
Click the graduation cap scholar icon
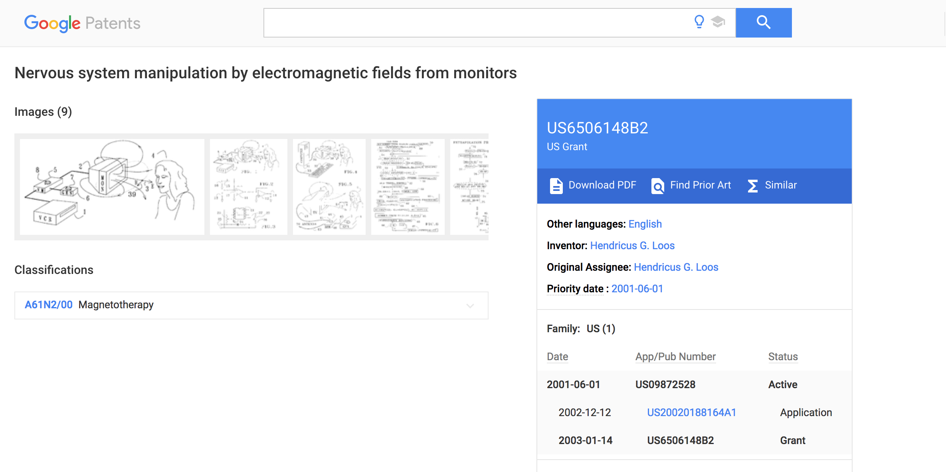(x=718, y=22)
